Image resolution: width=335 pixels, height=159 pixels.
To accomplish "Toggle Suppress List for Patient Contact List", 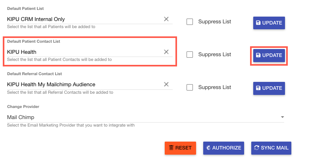I will coord(190,55).
